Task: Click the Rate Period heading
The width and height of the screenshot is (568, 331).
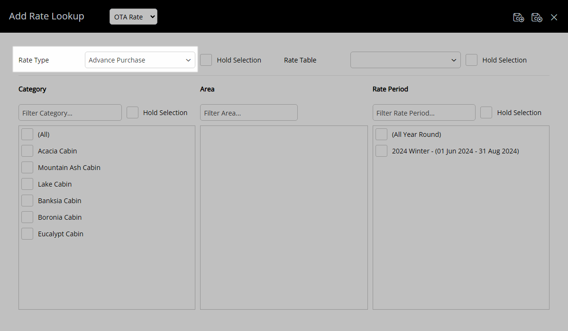Action: pyautogui.click(x=390, y=89)
